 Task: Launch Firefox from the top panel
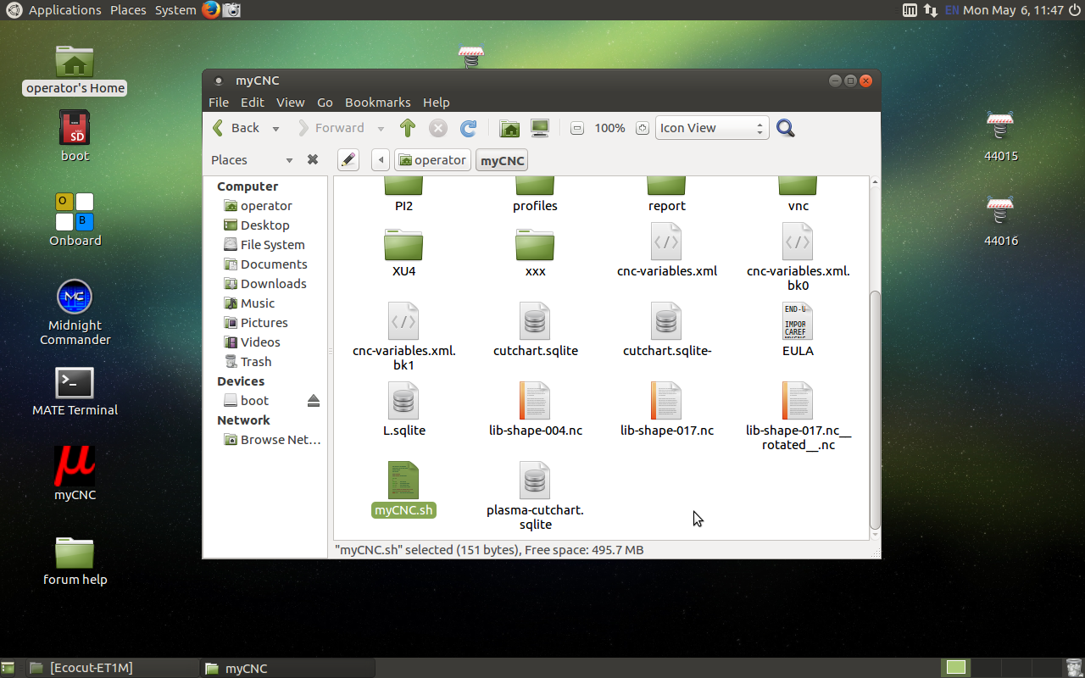[211, 10]
